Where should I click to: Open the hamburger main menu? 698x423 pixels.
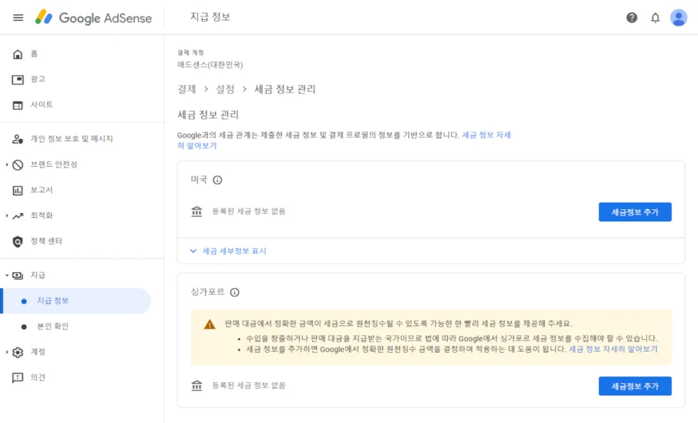point(18,18)
